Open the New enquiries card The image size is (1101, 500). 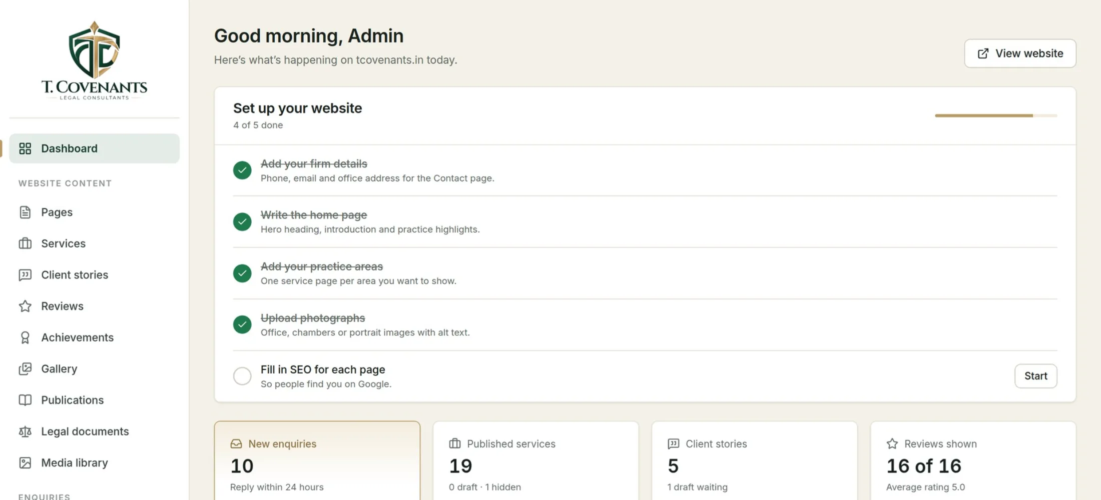tap(317, 460)
